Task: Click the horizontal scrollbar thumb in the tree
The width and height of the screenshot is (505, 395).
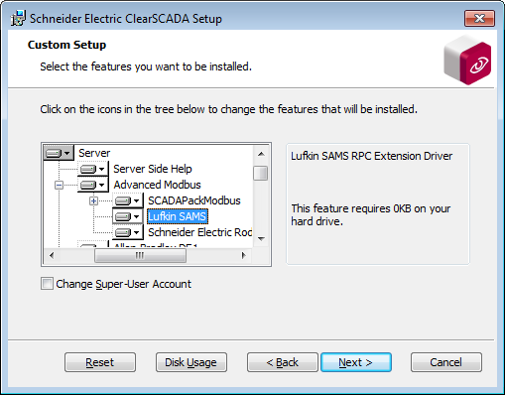Action: point(140,255)
